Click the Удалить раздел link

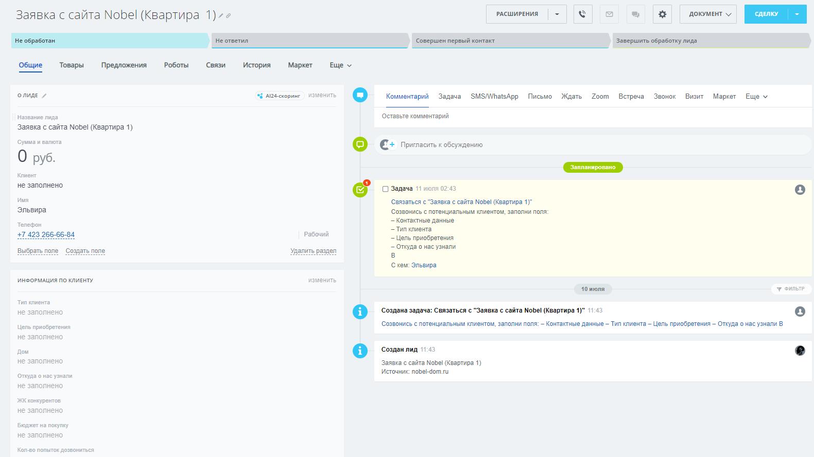(x=313, y=251)
